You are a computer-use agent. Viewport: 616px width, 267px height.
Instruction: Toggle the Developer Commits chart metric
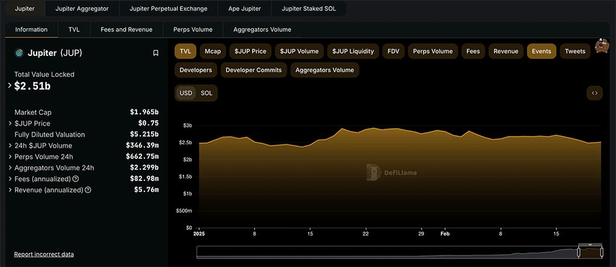coord(254,70)
